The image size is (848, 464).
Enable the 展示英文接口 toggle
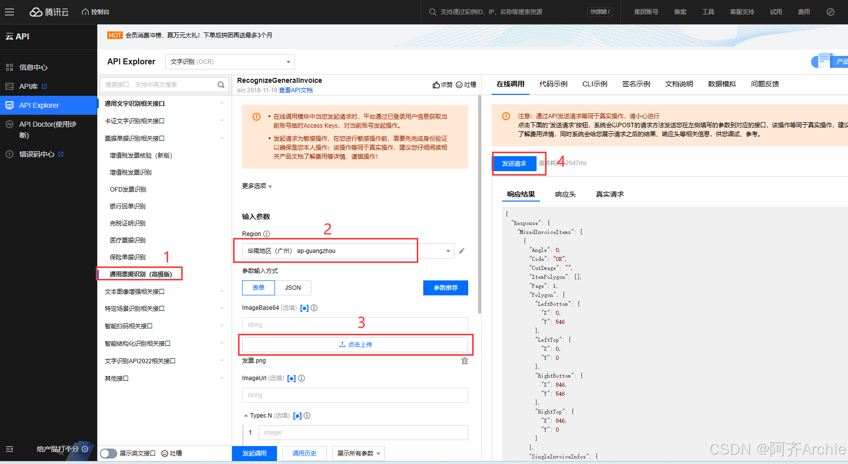pyautogui.click(x=108, y=453)
